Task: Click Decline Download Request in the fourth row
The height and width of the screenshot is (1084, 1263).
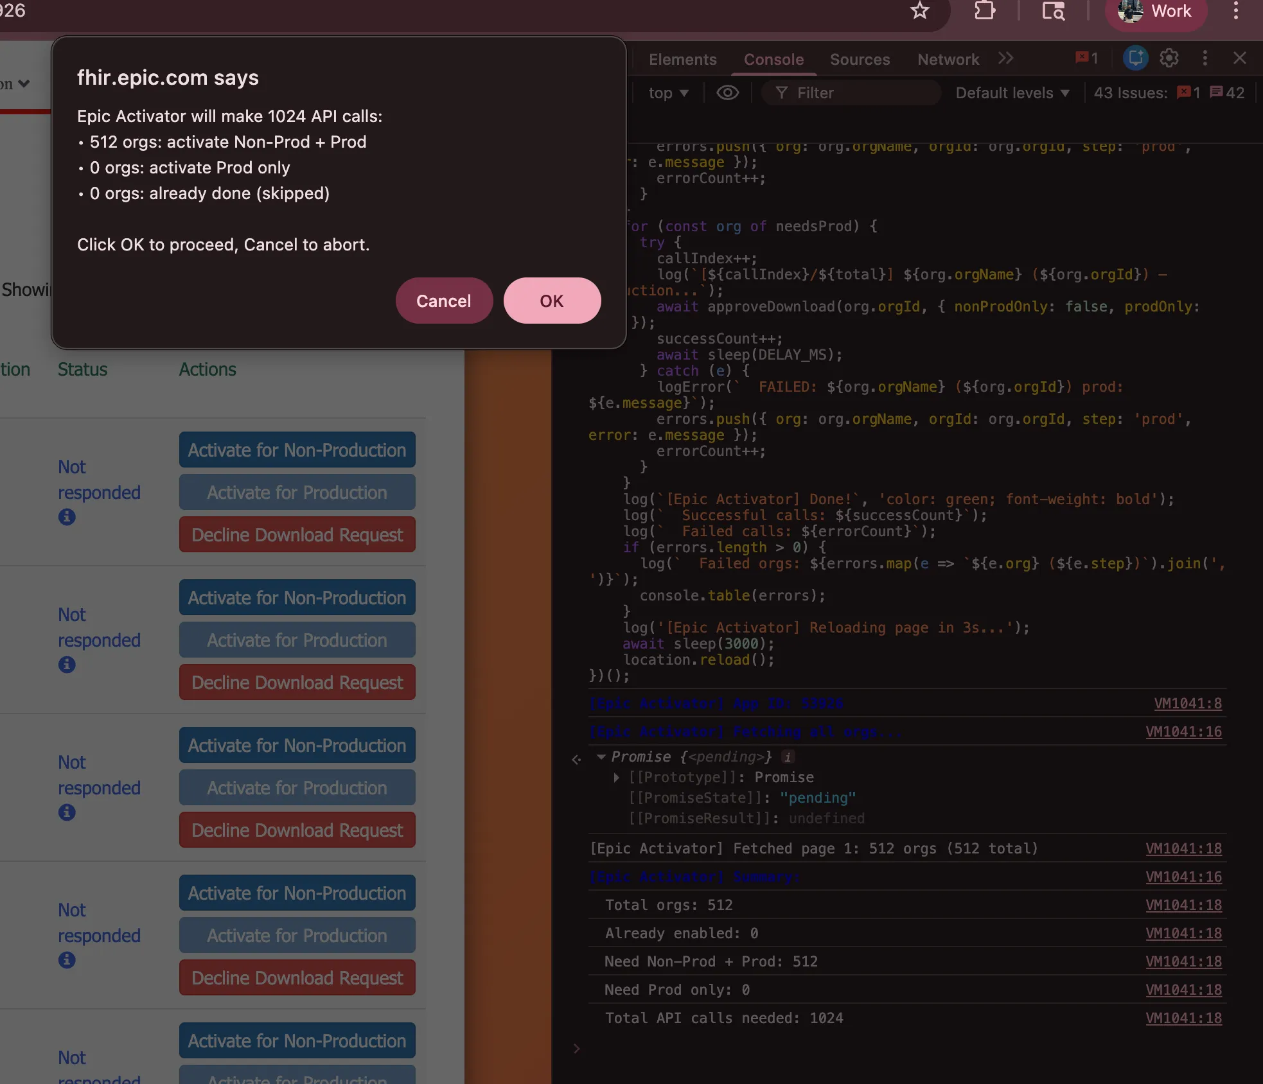Action: coord(297,977)
